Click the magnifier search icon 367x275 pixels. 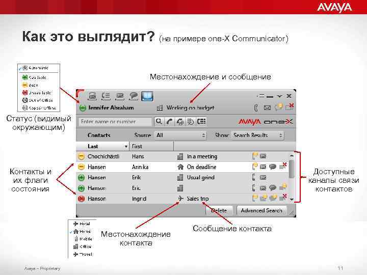[x=159, y=122]
